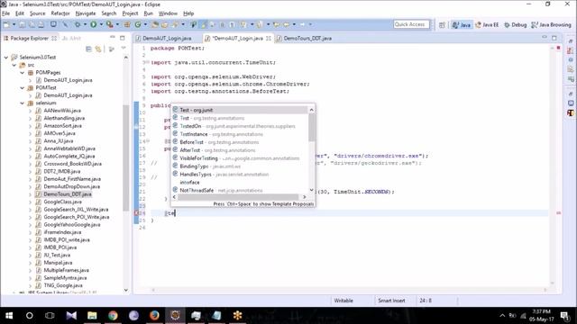Screen dimensions: 577x324
Task: Open the Windows Start menu
Action: (x=9, y=316)
